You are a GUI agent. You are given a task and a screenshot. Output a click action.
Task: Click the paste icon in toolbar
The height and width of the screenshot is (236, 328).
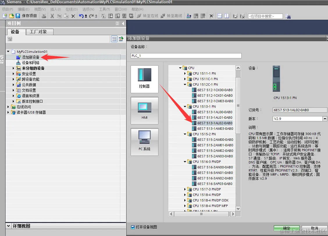tap(66, 16)
